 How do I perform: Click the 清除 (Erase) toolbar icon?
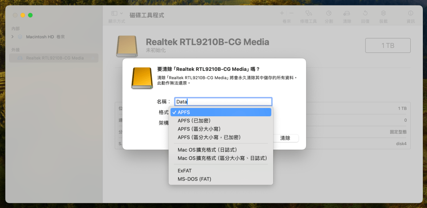coord(347,14)
